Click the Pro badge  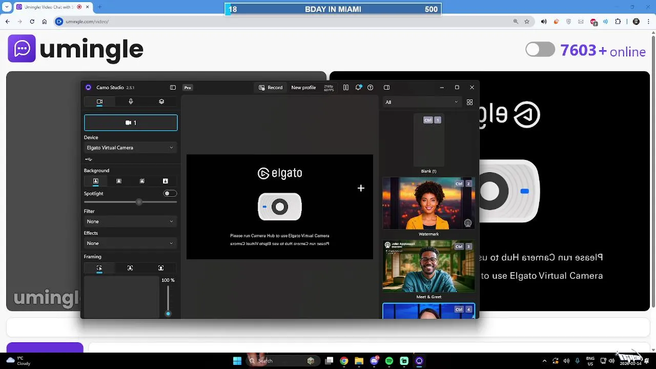[188, 88]
